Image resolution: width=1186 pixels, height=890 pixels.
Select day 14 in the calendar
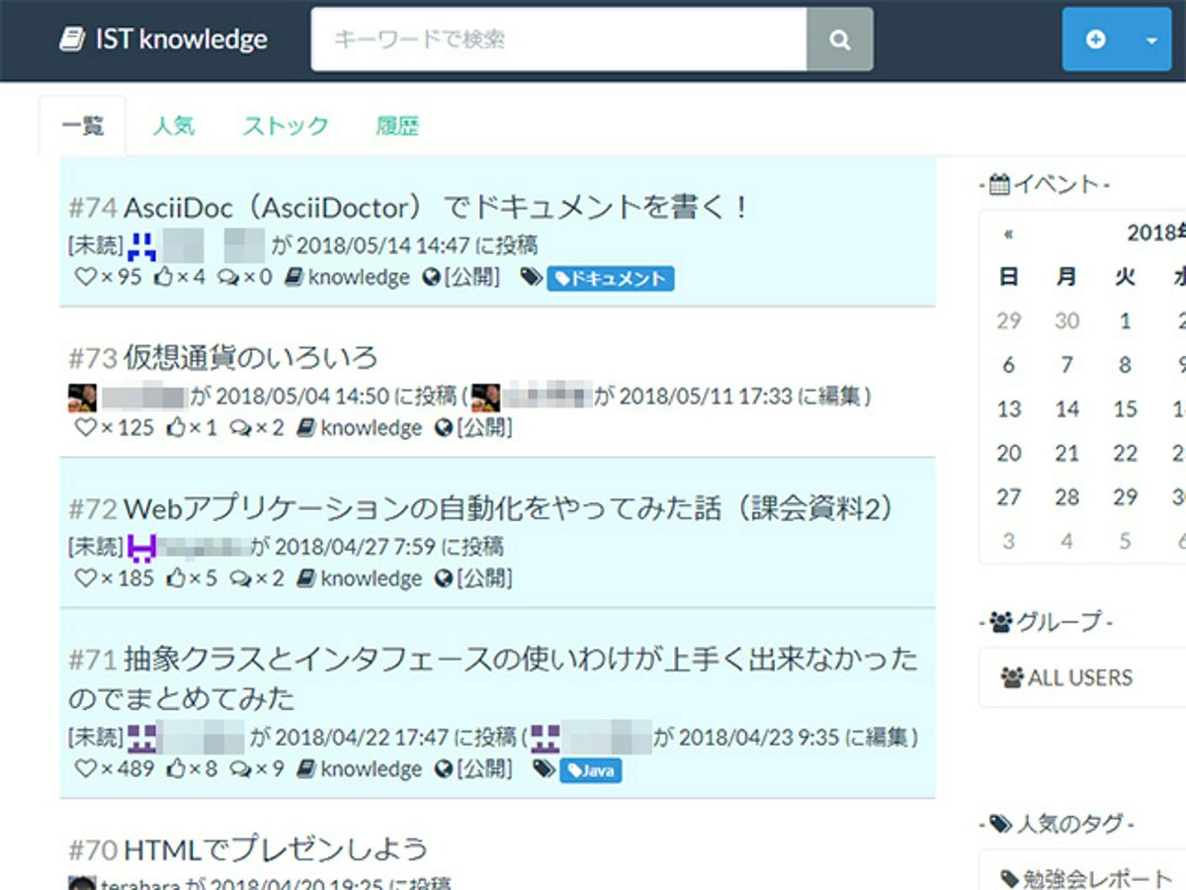(x=1066, y=409)
